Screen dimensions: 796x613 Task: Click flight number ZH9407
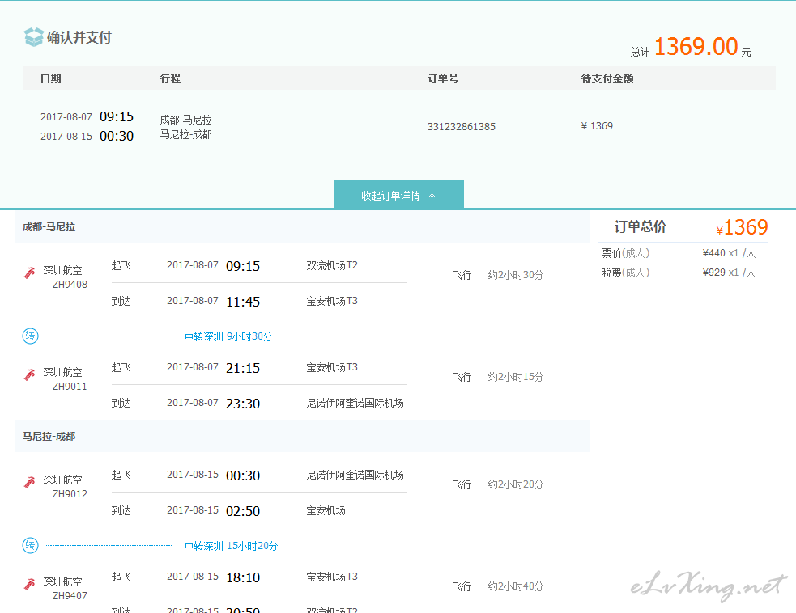click(x=70, y=596)
